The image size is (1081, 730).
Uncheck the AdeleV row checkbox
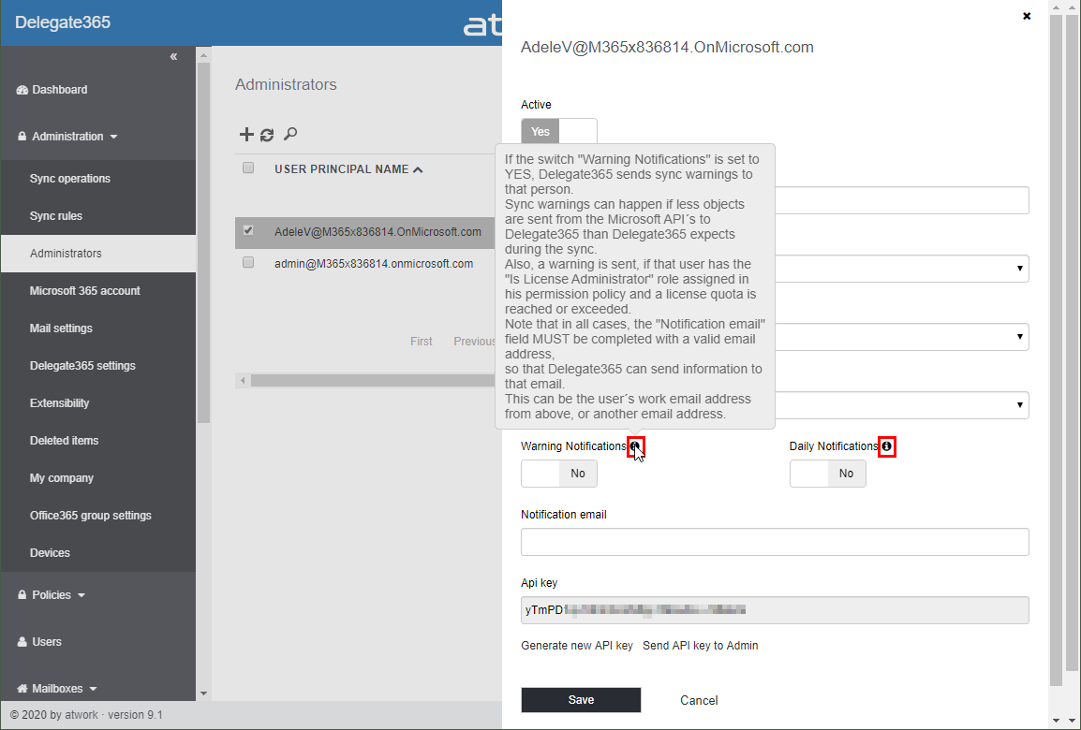(x=248, y=231)
